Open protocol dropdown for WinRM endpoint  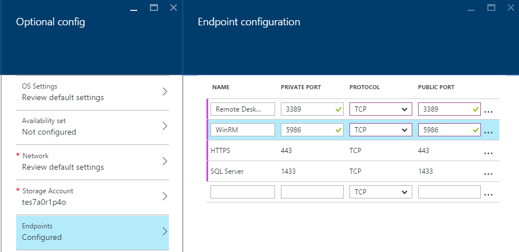[x=381, y=130]
